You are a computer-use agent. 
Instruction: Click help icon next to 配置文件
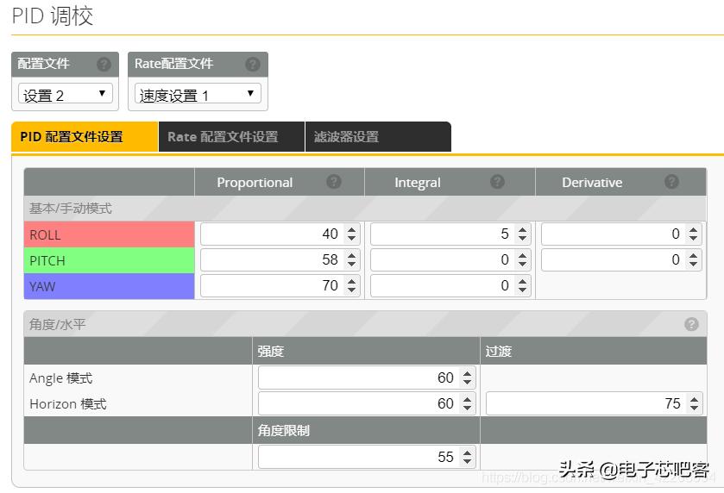pos(104,64)
